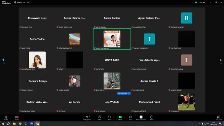This screenshot has height=126, width=224.
Task: Select Atikah Lailaturahmi's profile picture
Action: pyautogui.click(x=75, y=39)
